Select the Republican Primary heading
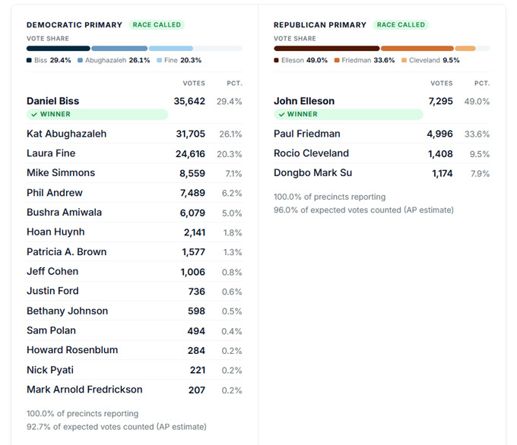This screenshot has height=445, width=517. pos(320,25)
